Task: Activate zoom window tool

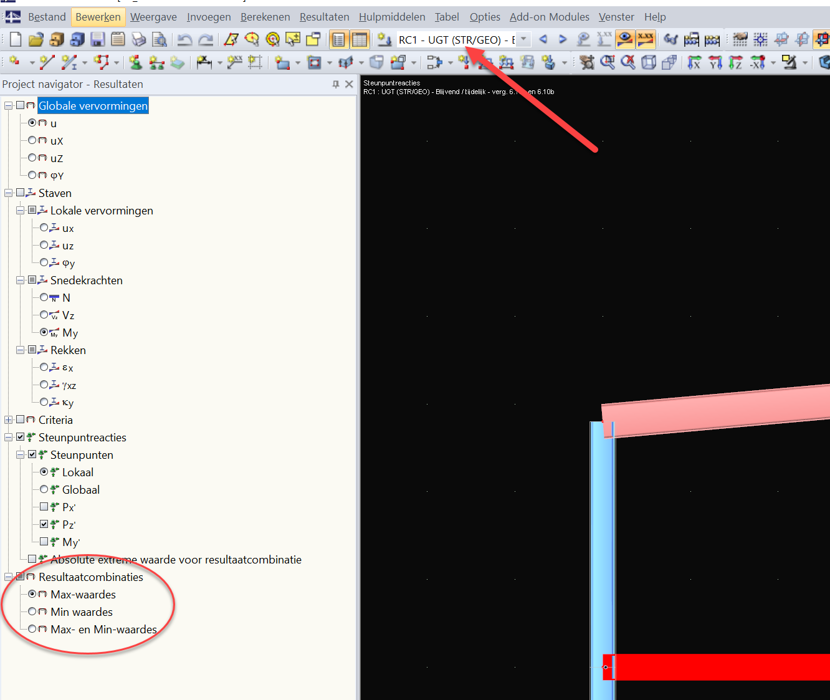Action: click(607, 62)
